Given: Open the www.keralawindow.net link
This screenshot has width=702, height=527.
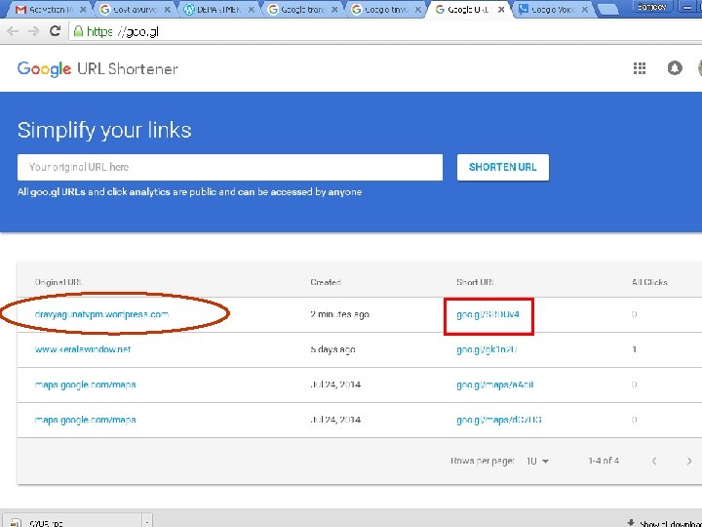Looking at the screenshot, I should pos(82,349).
